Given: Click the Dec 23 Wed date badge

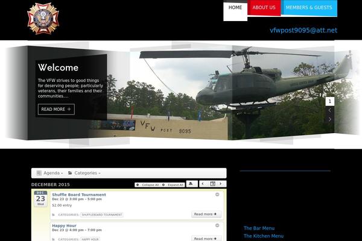Looking at the screenshot, I should pos(40,199).
